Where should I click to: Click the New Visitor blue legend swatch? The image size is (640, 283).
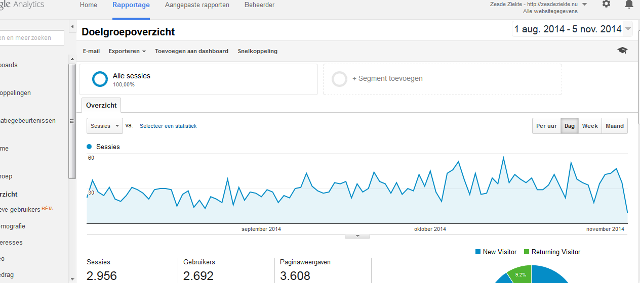478,252
